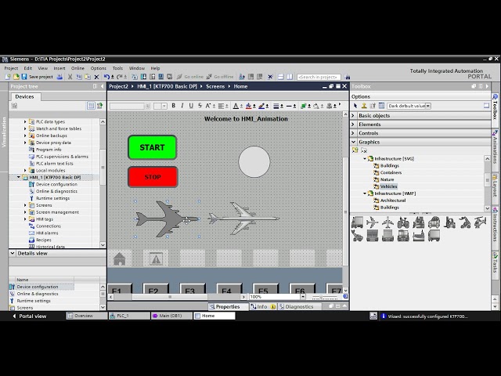The width and height of the screenshot is (501, 376).
Task: Select the forklift graphic in toolbox
Action: pos(449,222)
